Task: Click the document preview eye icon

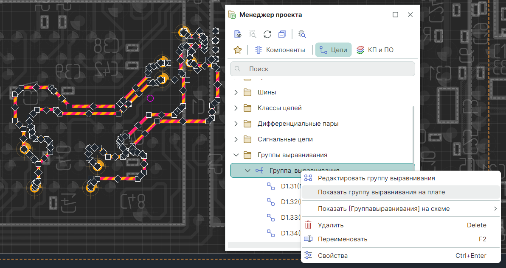Action: [x=238, y=34]
